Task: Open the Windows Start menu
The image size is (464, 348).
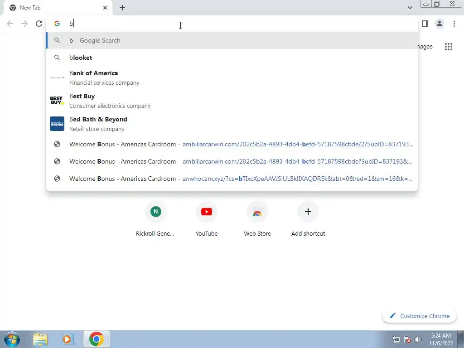Action: (x=12, y=339)
